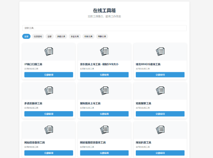Image resolution: width=213 pixels, height=158 pixels.
Task: Click the title text 网站备案信息查询工具
Action: point(93,143)
